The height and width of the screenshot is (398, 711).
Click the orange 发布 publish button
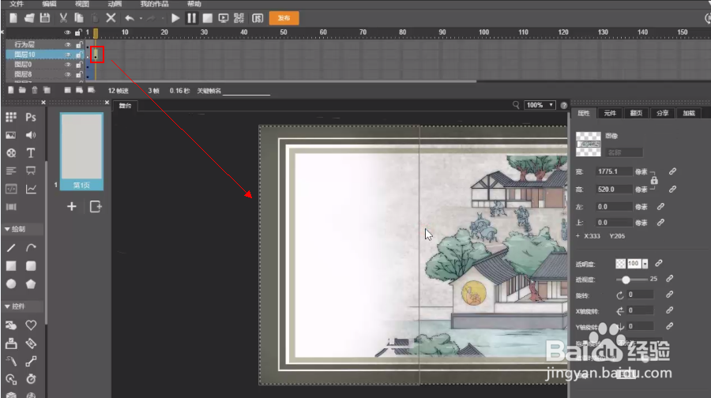(x=284, y=18)
